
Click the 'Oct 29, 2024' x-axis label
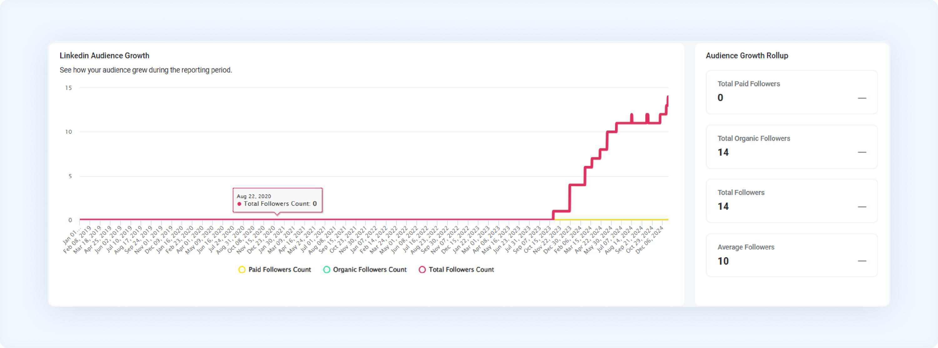pyautogui.click(x=640, y=240)
